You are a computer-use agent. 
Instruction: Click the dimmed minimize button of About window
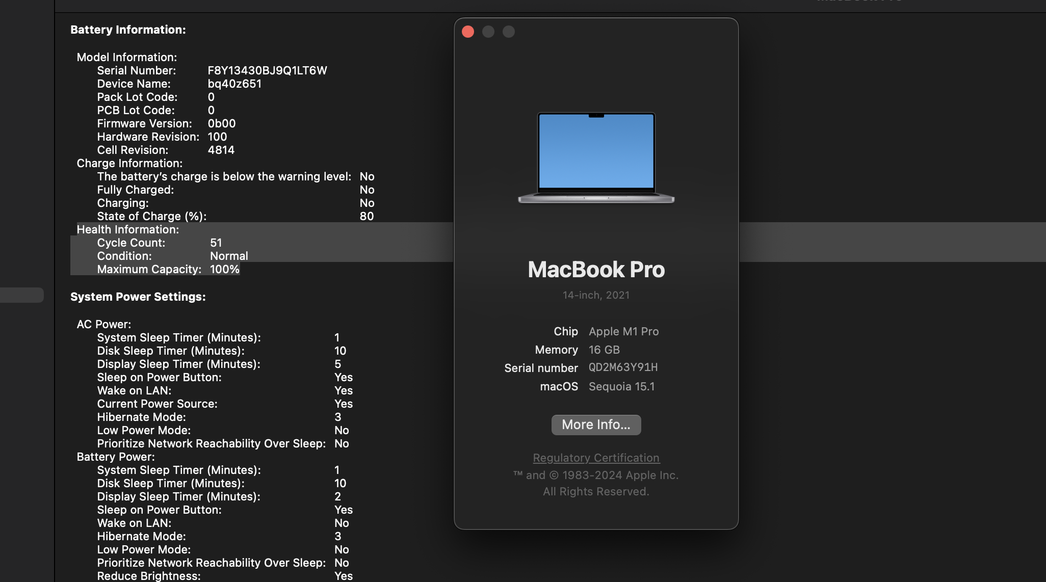click(488, 32)
